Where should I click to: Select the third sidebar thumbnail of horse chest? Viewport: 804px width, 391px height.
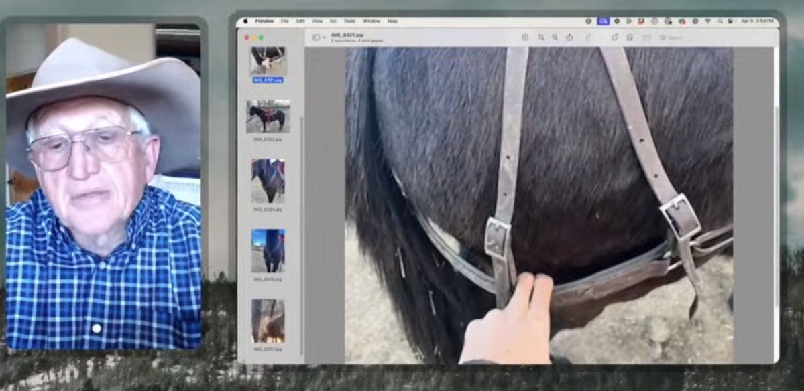click(x=268, y=181)
